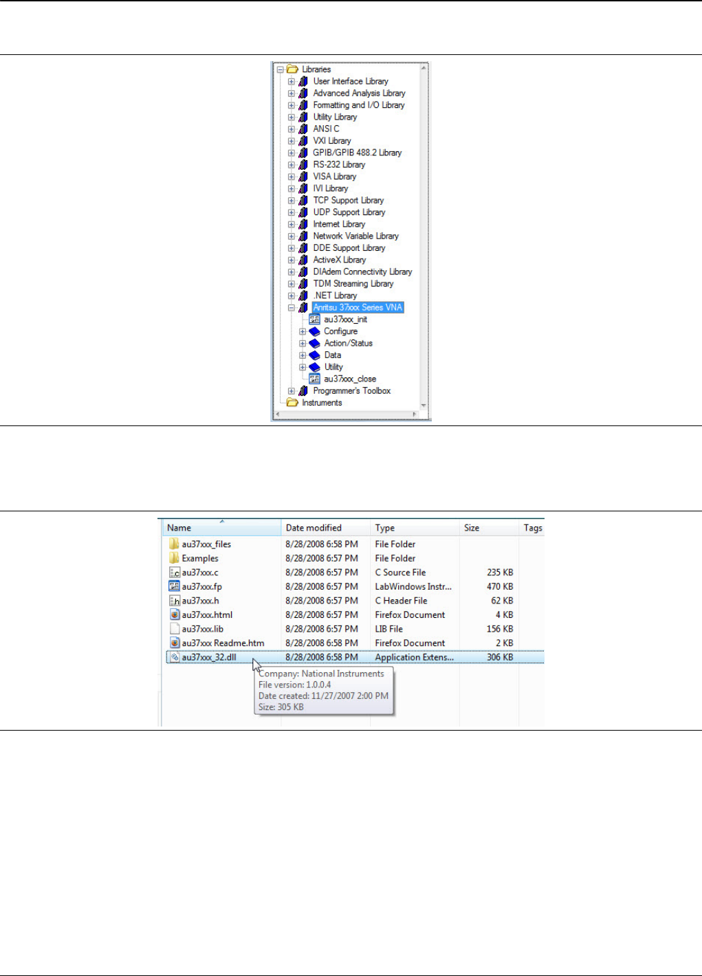The height and width of the screenshot is (976, 702).
Task: Select Network Variable Library tree item
Action: point(356,236)
